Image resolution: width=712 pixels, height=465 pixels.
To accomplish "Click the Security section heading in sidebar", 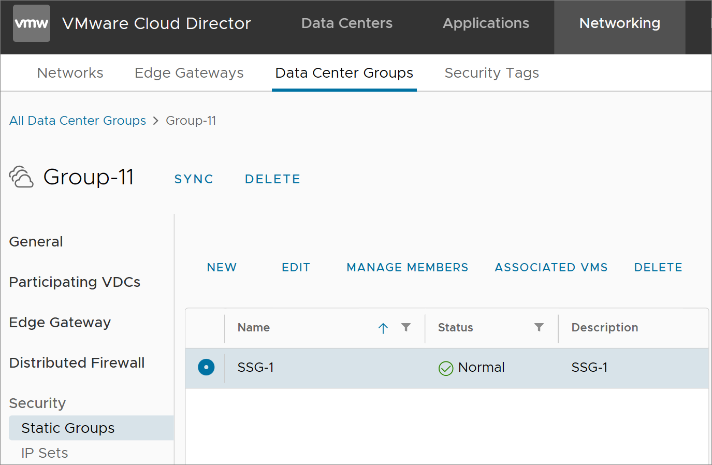I will (37, 403).
